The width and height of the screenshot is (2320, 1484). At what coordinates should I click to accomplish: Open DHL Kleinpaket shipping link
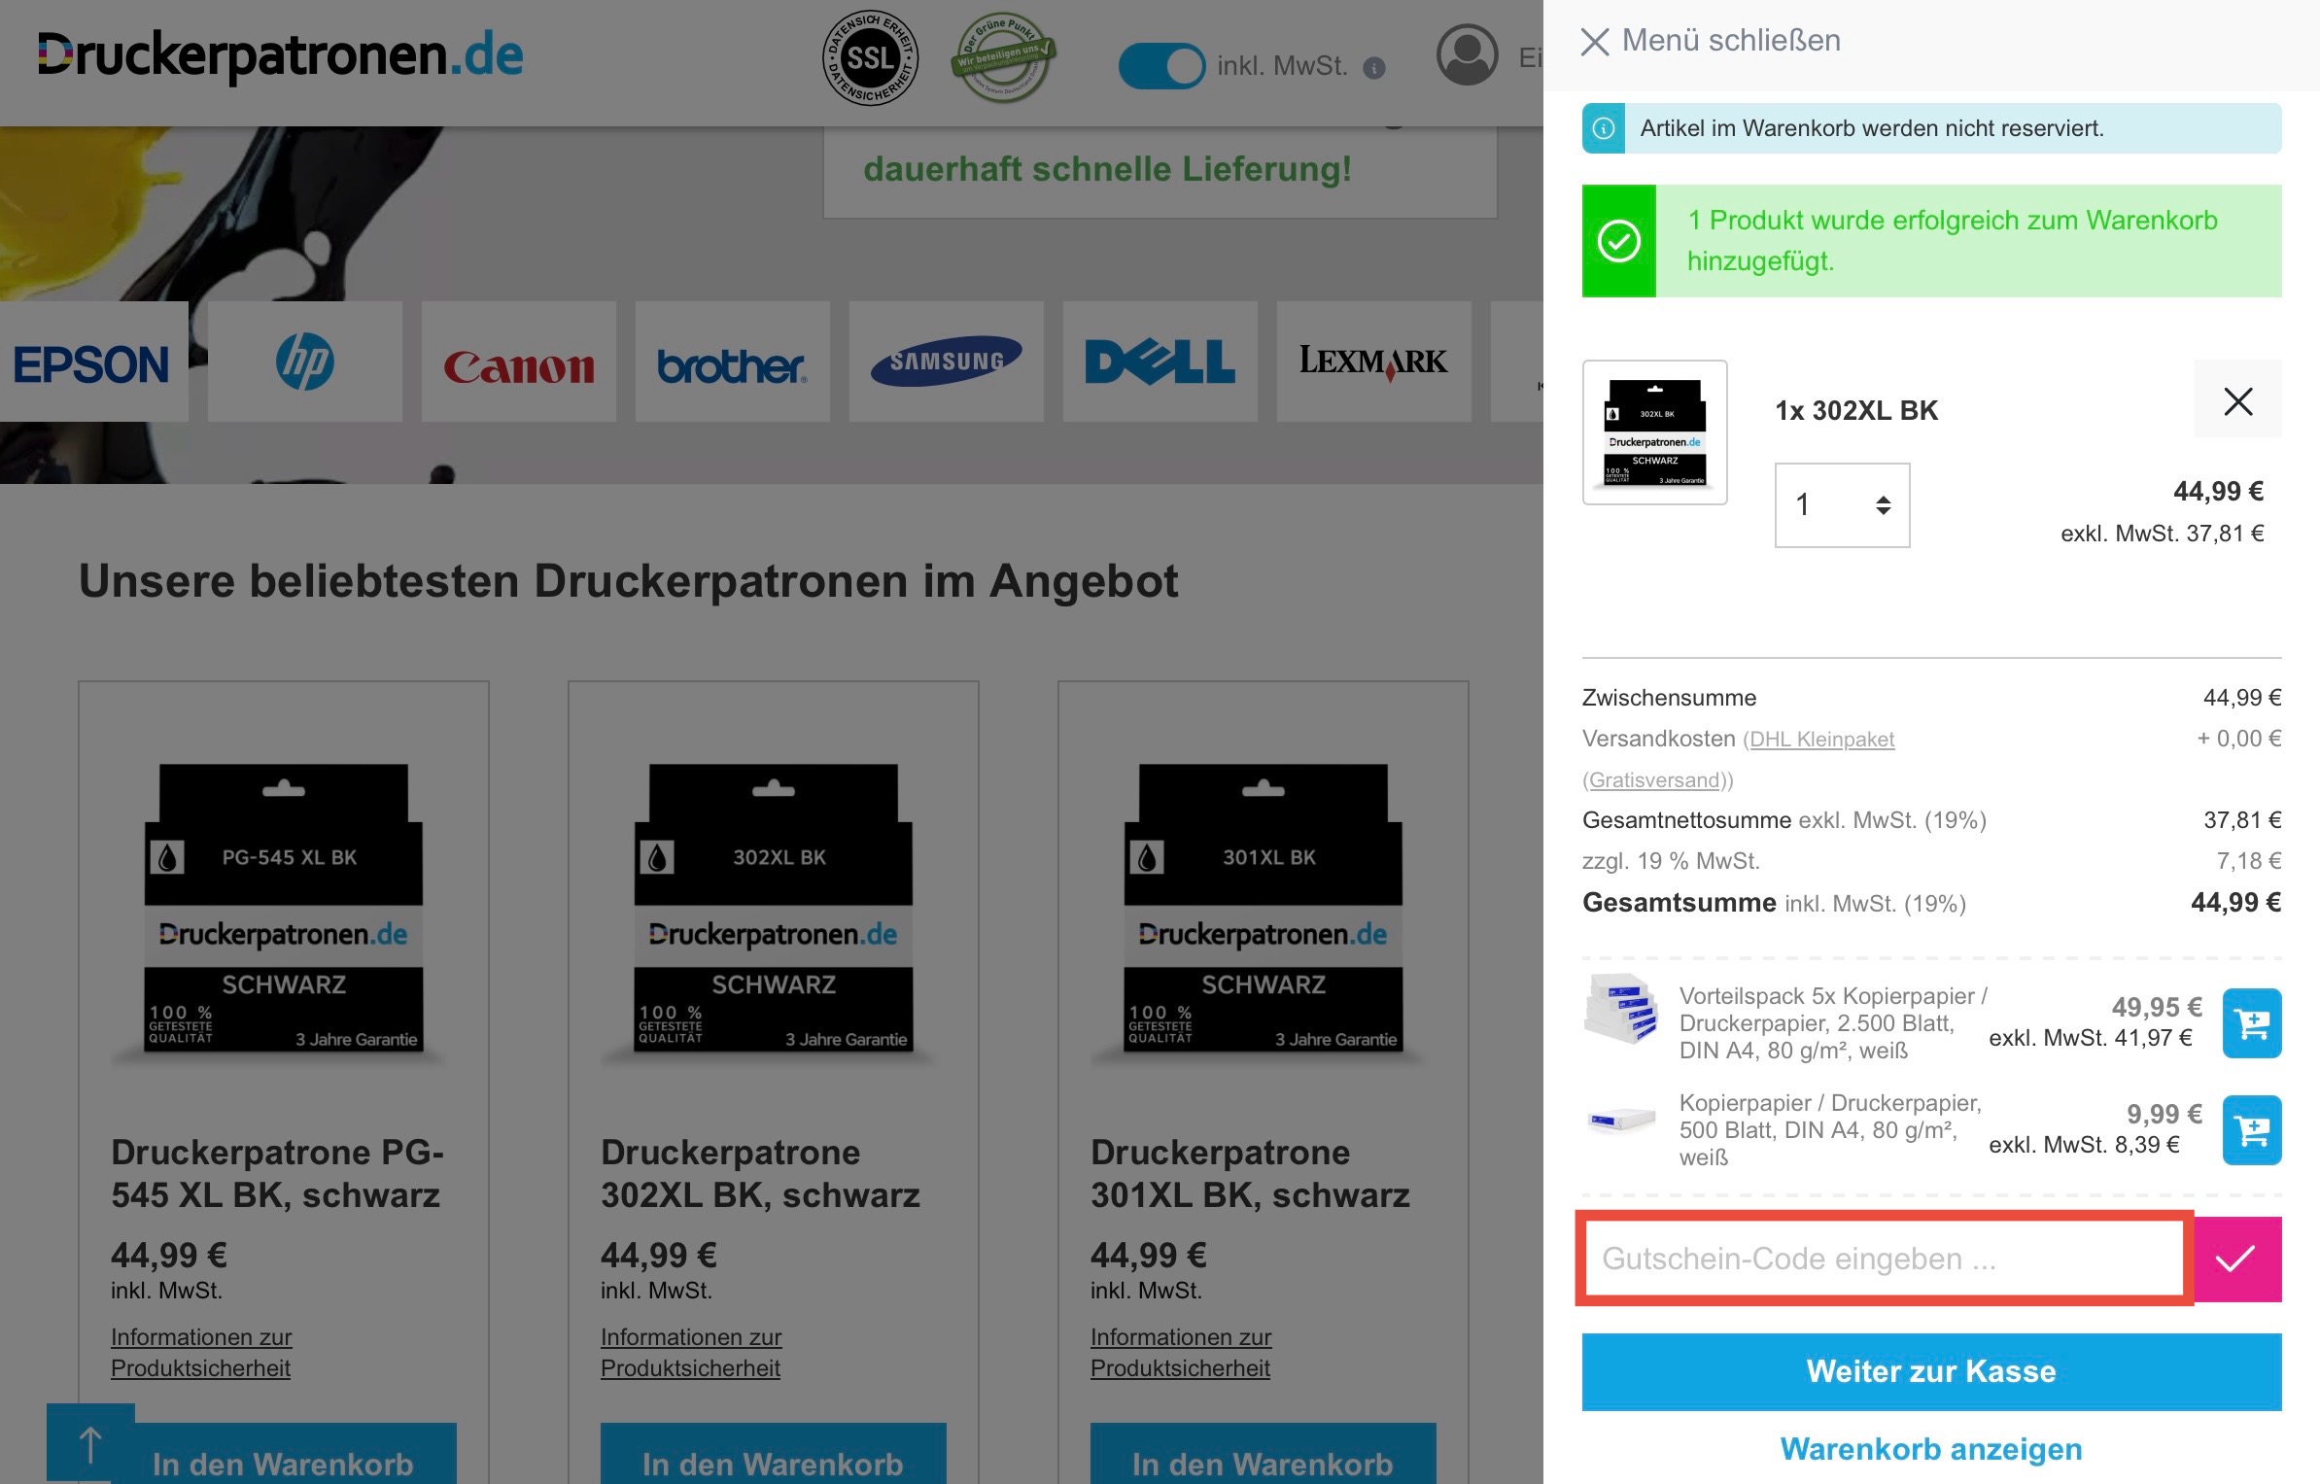pos(1822,740)
